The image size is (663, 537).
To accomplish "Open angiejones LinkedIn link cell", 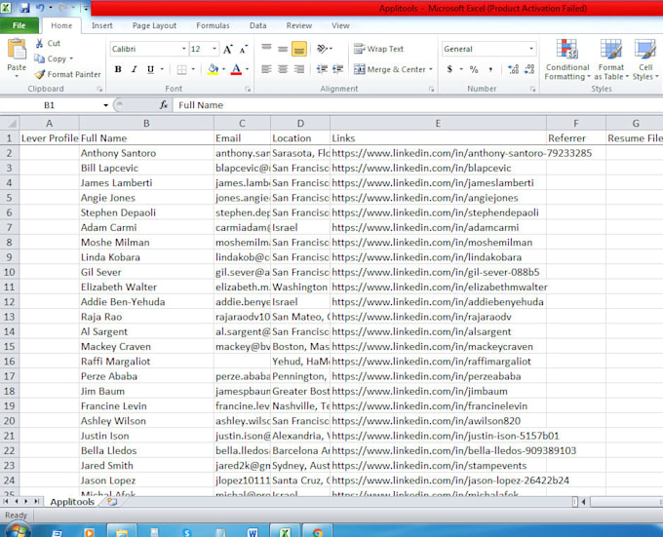I will tap(438, 198).
